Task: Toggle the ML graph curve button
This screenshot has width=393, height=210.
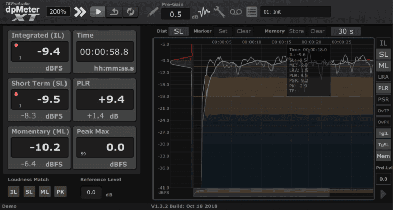Action: click(384, 65)
